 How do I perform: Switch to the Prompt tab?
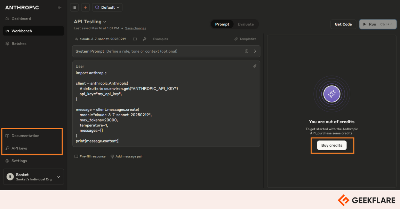(222, 24)
